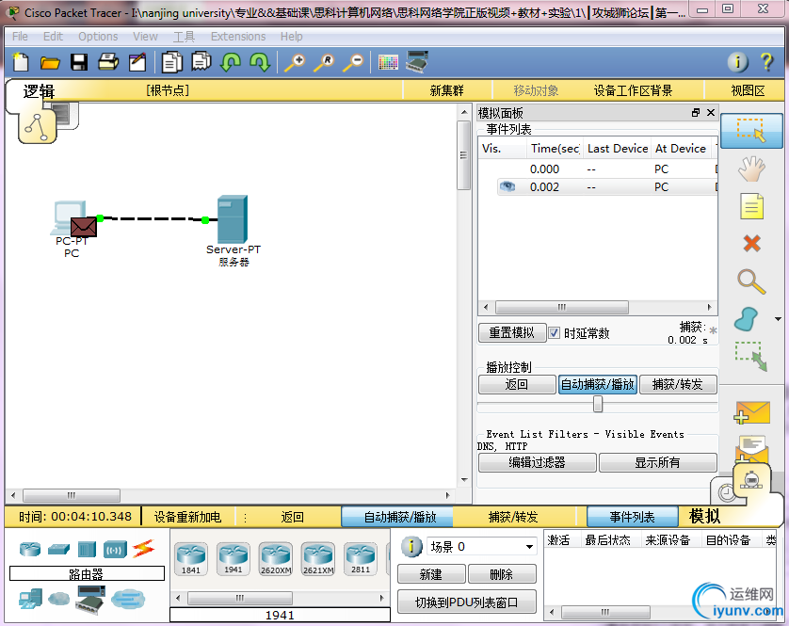789x626 pixels.
Task: Click the 新建 scenario button
Action: click(x=431, y=574)
